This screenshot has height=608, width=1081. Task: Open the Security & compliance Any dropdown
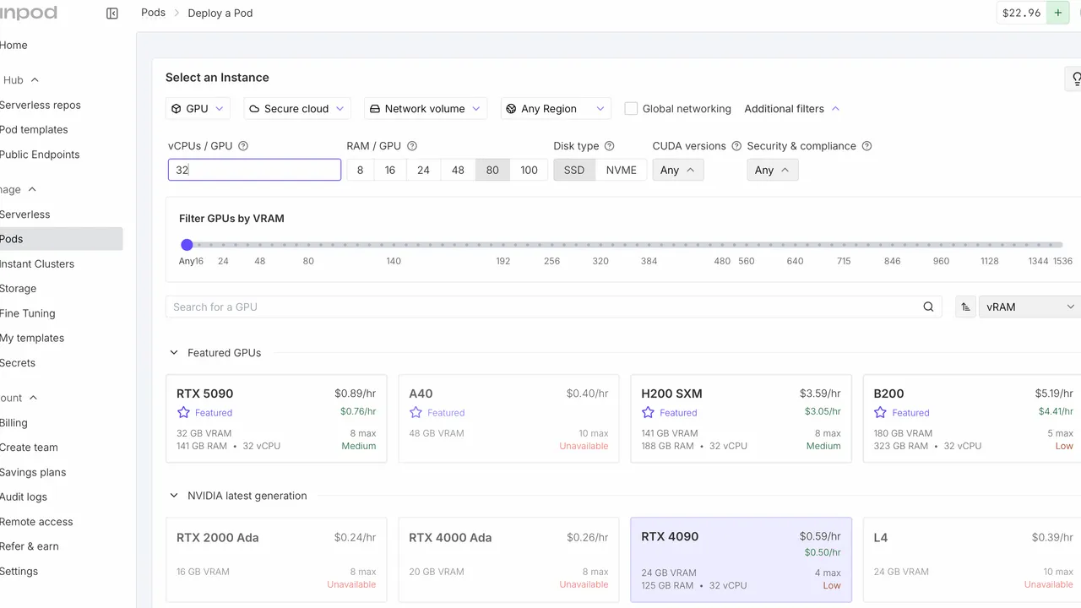click(x=773, y=170)
